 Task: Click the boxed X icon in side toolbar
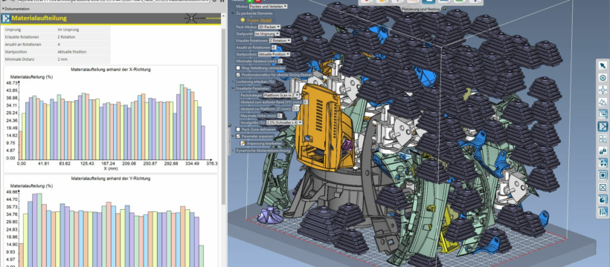[x=603, y=188]
